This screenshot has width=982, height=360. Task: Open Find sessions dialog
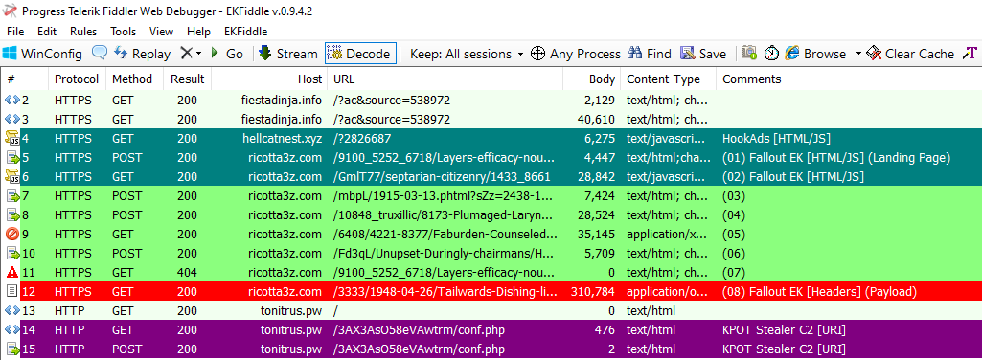pos(650,54)
